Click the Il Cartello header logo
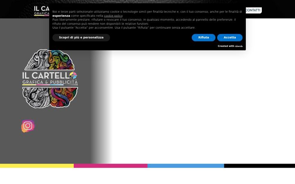 click(41, 11)
